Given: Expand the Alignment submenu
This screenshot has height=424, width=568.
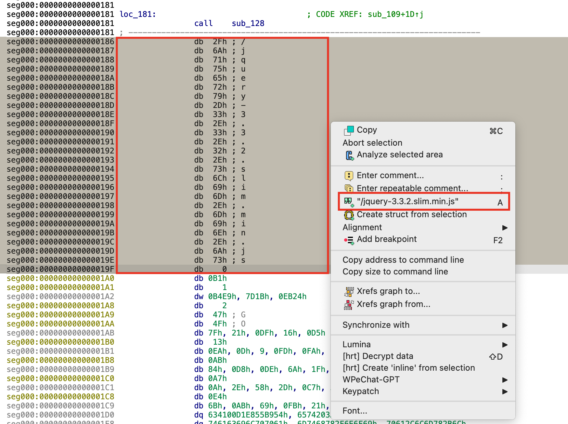Looking at the screenshot, I should click(505, 228).
